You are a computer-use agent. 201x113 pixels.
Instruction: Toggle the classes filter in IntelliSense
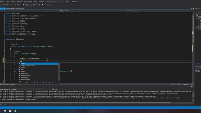tap(26, 82)
